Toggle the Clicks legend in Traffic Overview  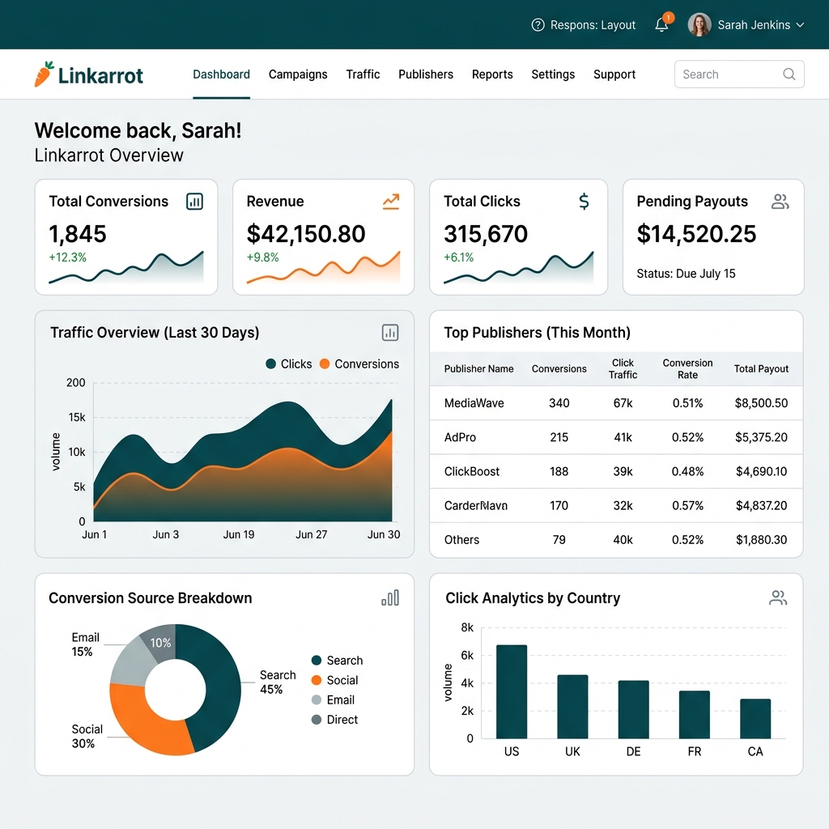click(x=289, y=363)
